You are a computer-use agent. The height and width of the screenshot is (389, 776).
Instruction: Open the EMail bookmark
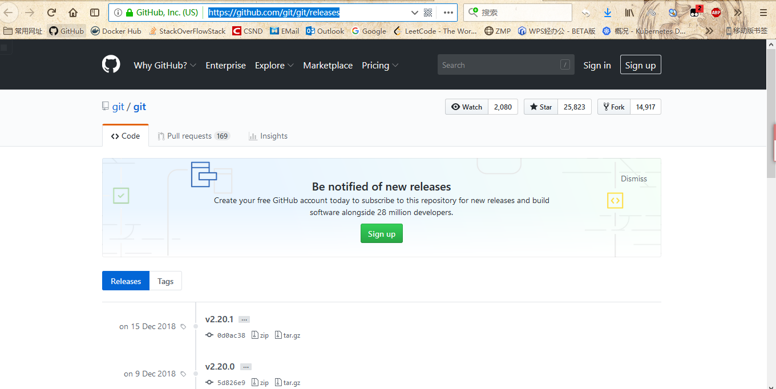(x=284, y=31)
